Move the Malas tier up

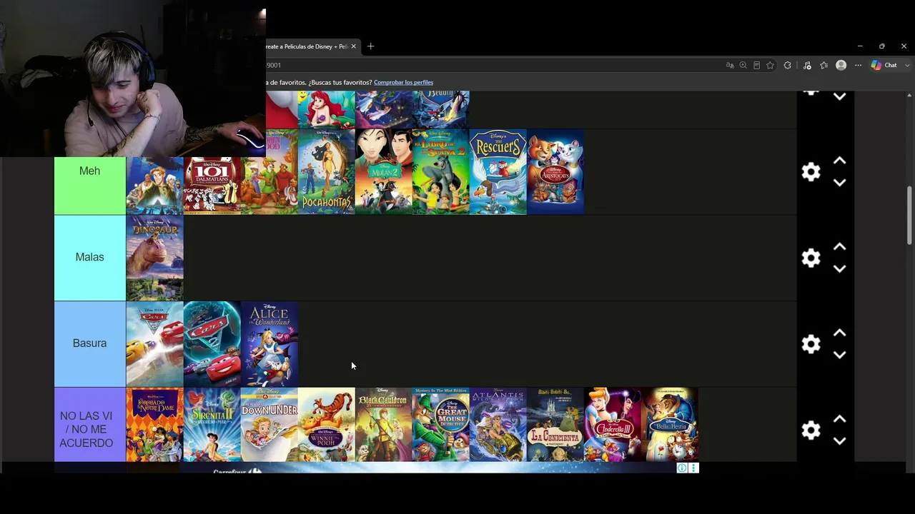(840, 247)
